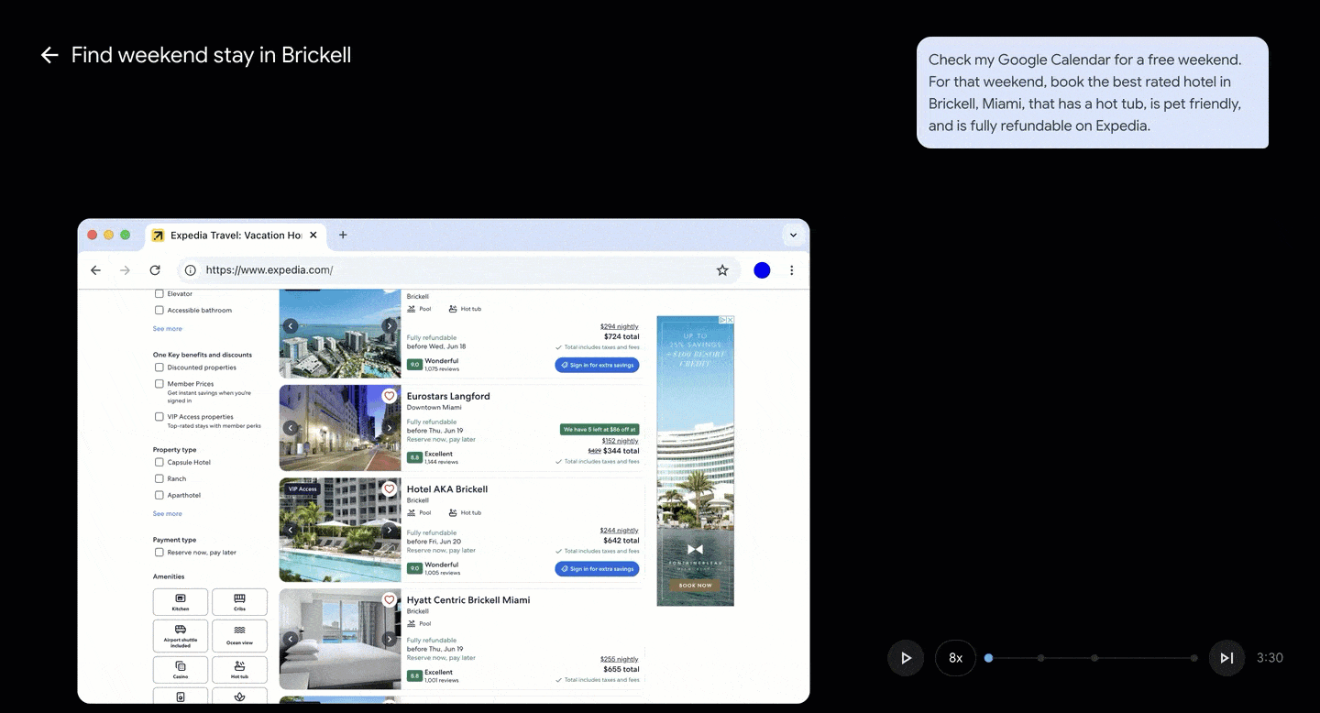Image resolution: width=1320 pixels, height=713 pixels.
Task: Show next photo of Hotel AKA Brickell
Action: [389, 530]
